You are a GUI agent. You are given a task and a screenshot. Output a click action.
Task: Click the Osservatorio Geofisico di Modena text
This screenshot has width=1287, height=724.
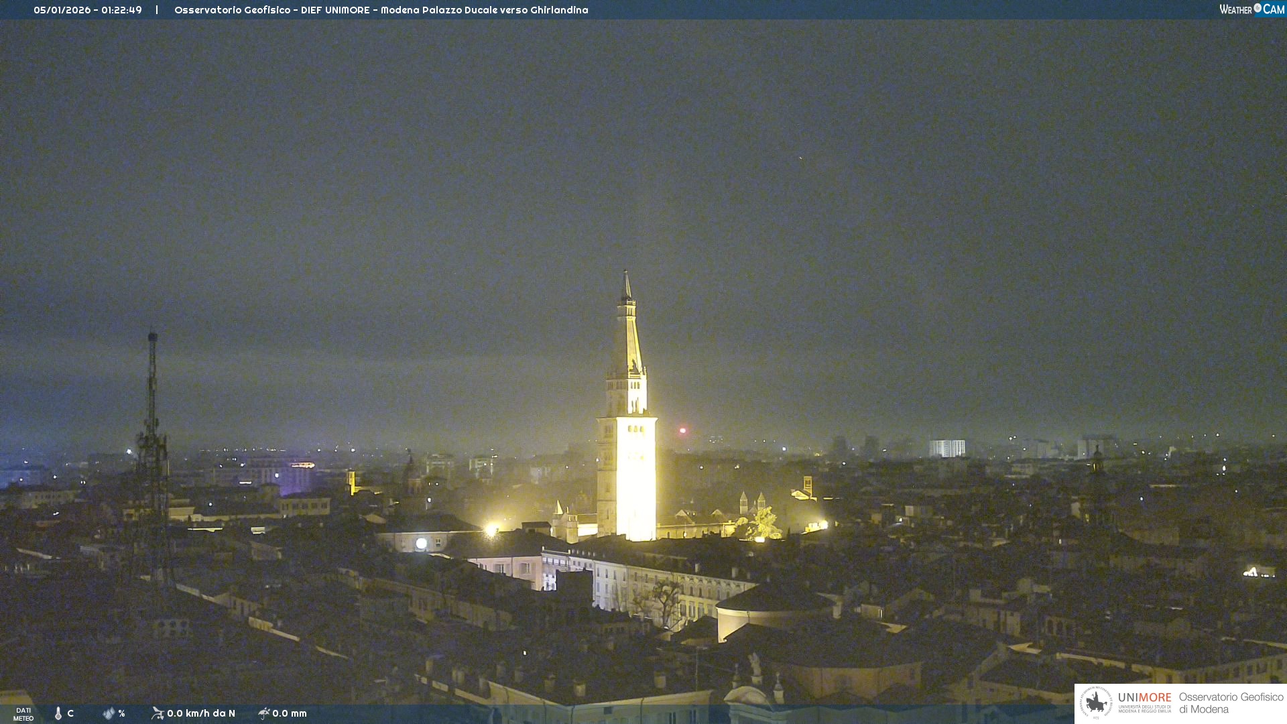click(1231, 703)
